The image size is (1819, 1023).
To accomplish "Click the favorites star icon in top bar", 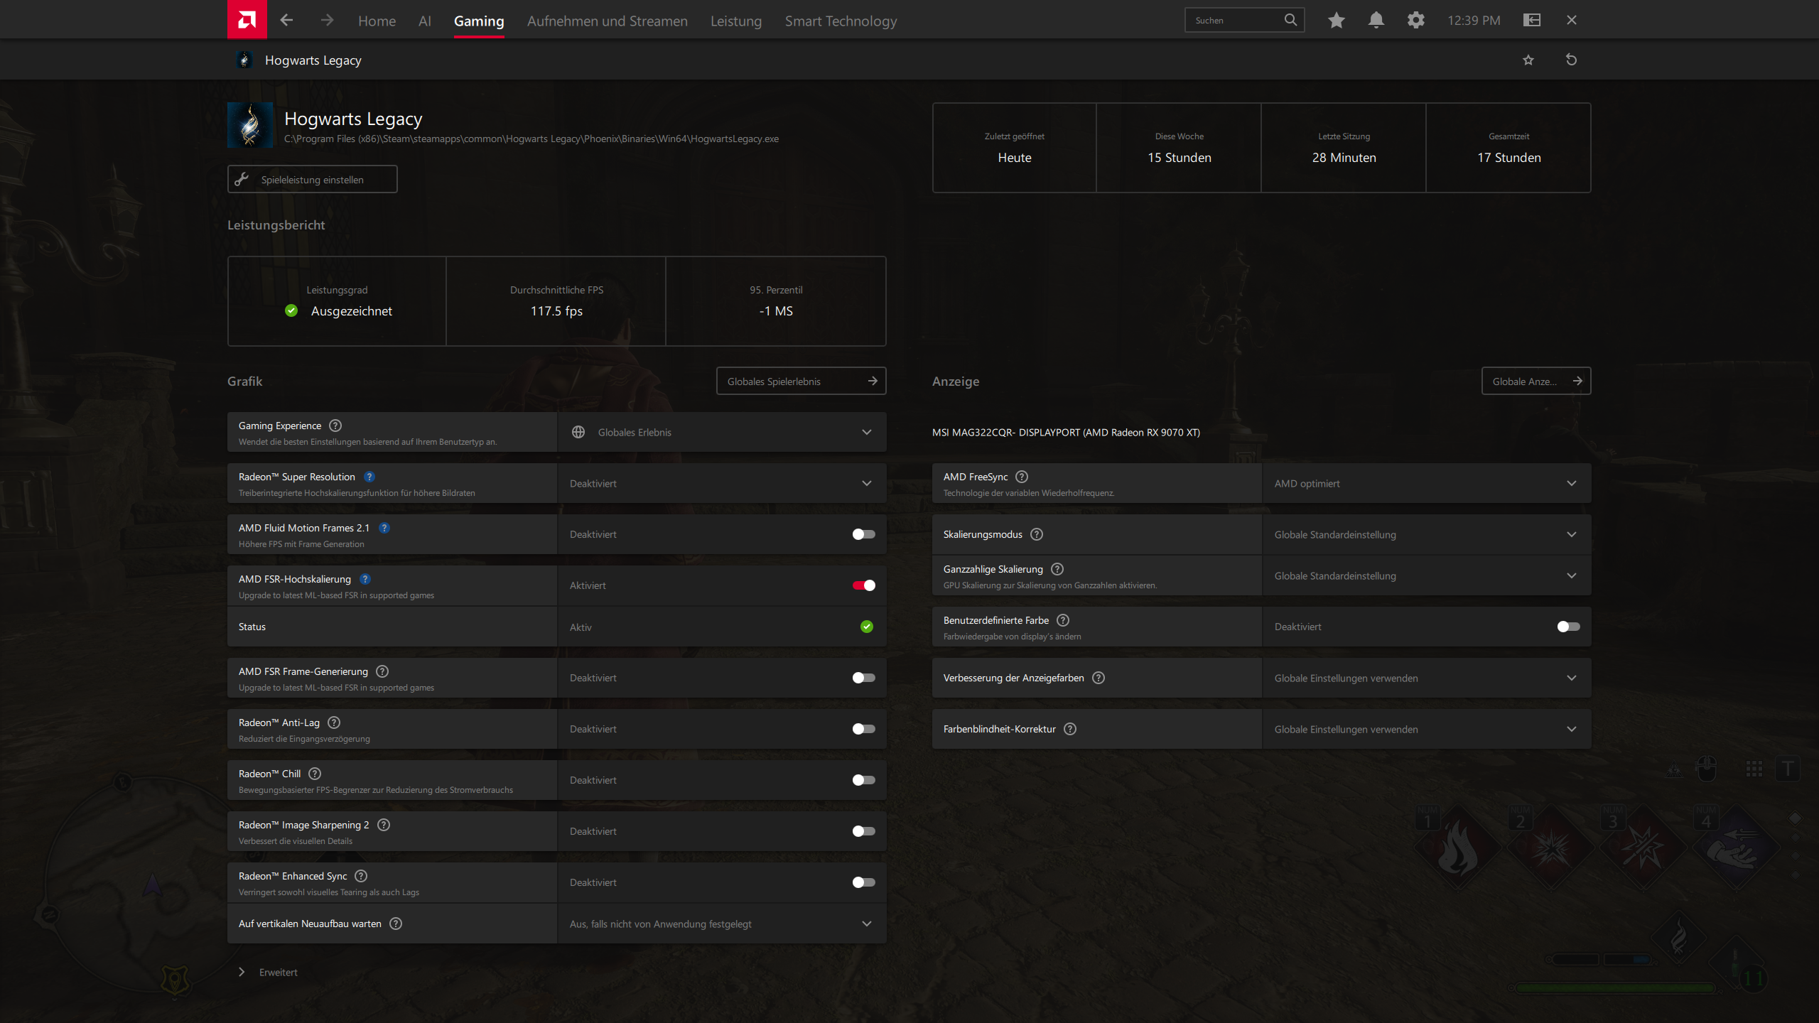I will click(1336, 20).
